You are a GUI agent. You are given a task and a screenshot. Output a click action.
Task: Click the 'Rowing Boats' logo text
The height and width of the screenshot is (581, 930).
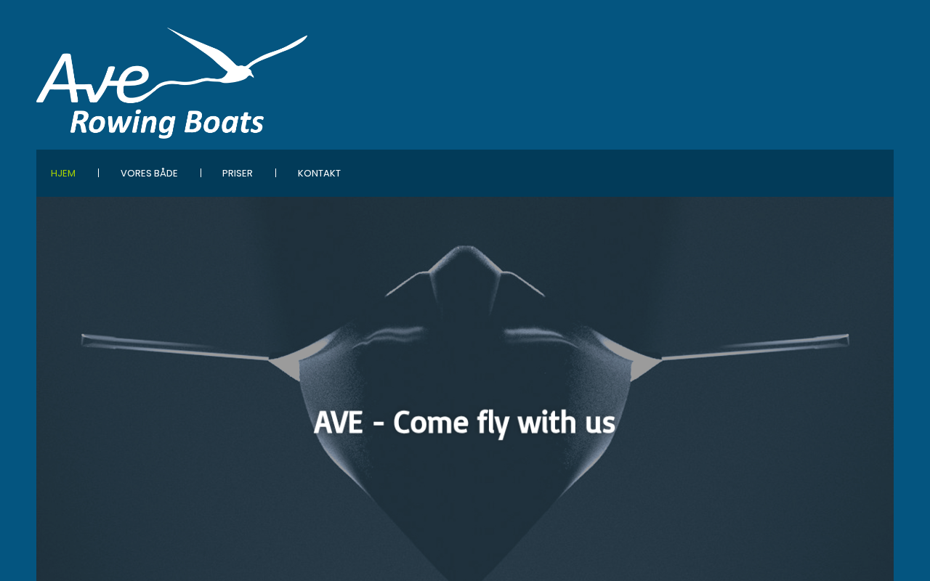click(x=167, y=122)
